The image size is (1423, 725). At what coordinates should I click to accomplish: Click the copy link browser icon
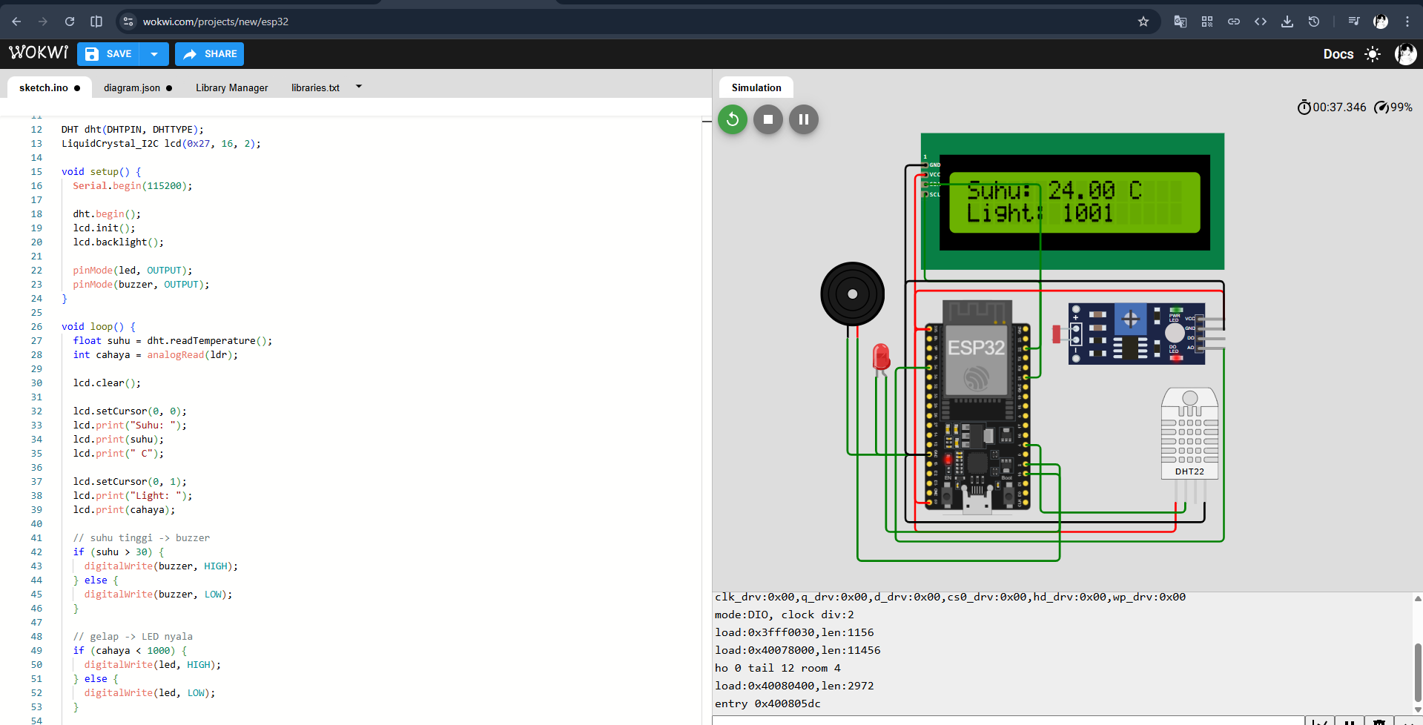pos(1234,21)
